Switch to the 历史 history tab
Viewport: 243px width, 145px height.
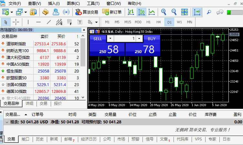(39, 139)
